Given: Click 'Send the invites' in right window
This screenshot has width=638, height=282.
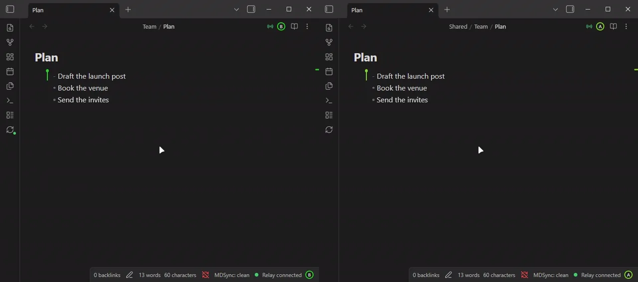Looking at the screenshot, I should click(x=402, y=100).
